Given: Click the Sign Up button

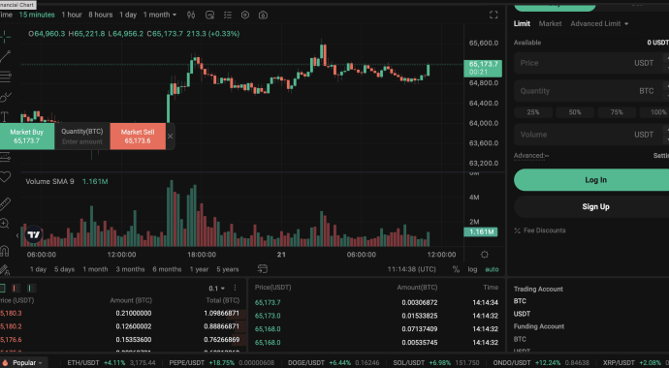Looking at the screenshot, I should [x=591, y=206].
